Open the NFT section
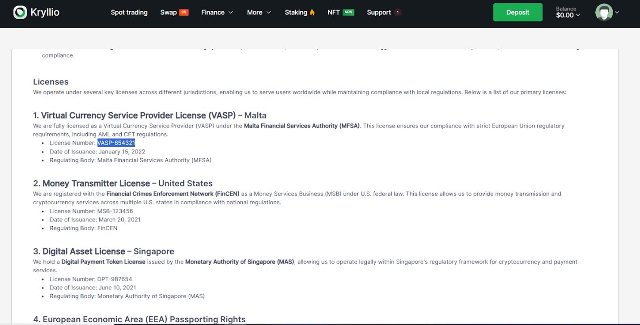 [x=334, y=13]
